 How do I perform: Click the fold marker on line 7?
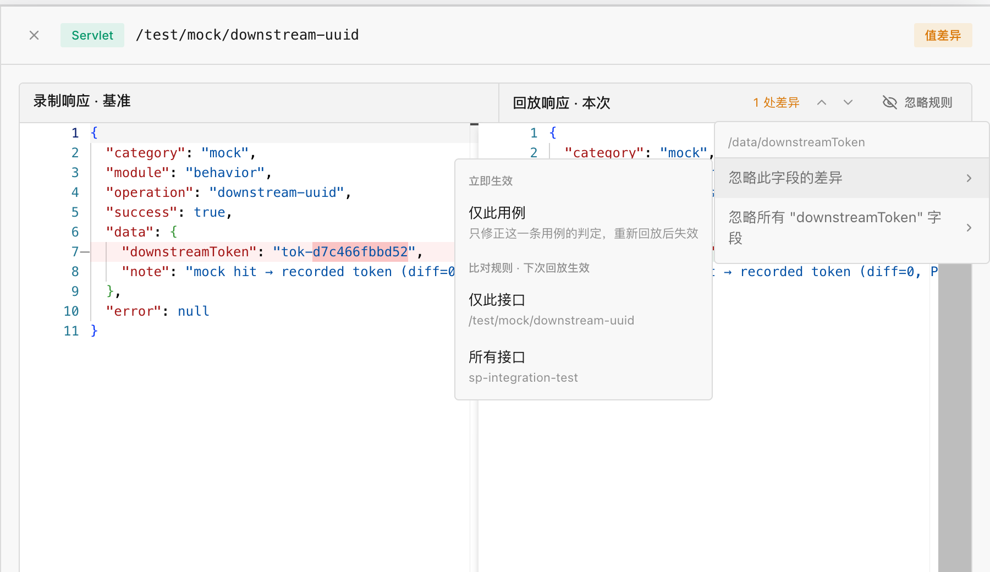coord(85,252)
